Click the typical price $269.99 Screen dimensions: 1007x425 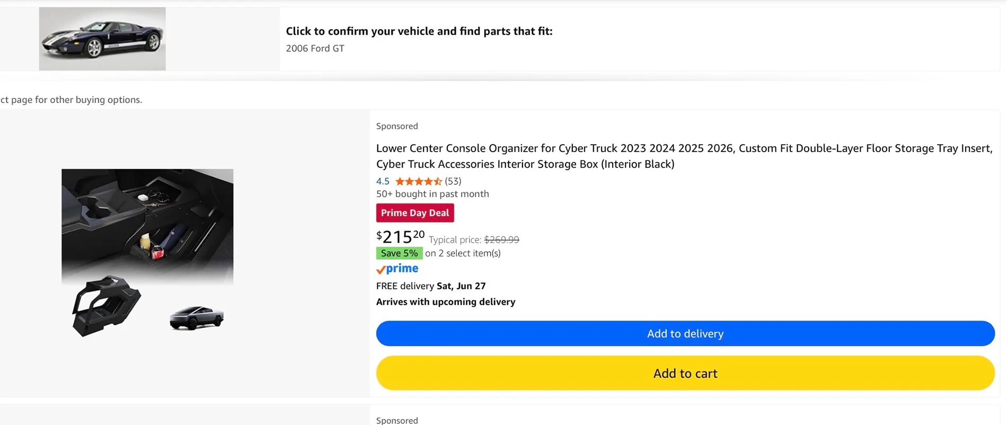[501, 240]
